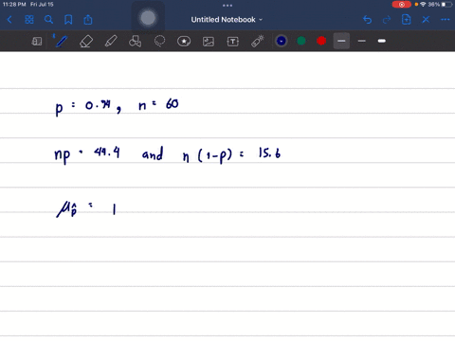Tap the three-dot multitasking handle at top

click(x=227, y=6)
